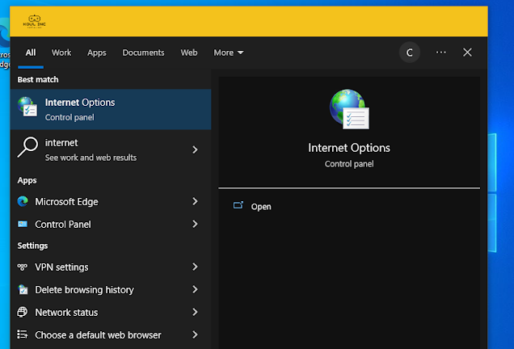Open Internet Options best match result
This screenshot has height=349, width=514.
(111, 109)
